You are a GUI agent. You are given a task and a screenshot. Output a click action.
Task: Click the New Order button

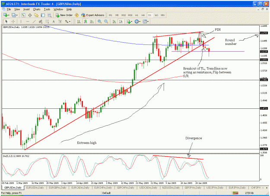coord(64,15)
